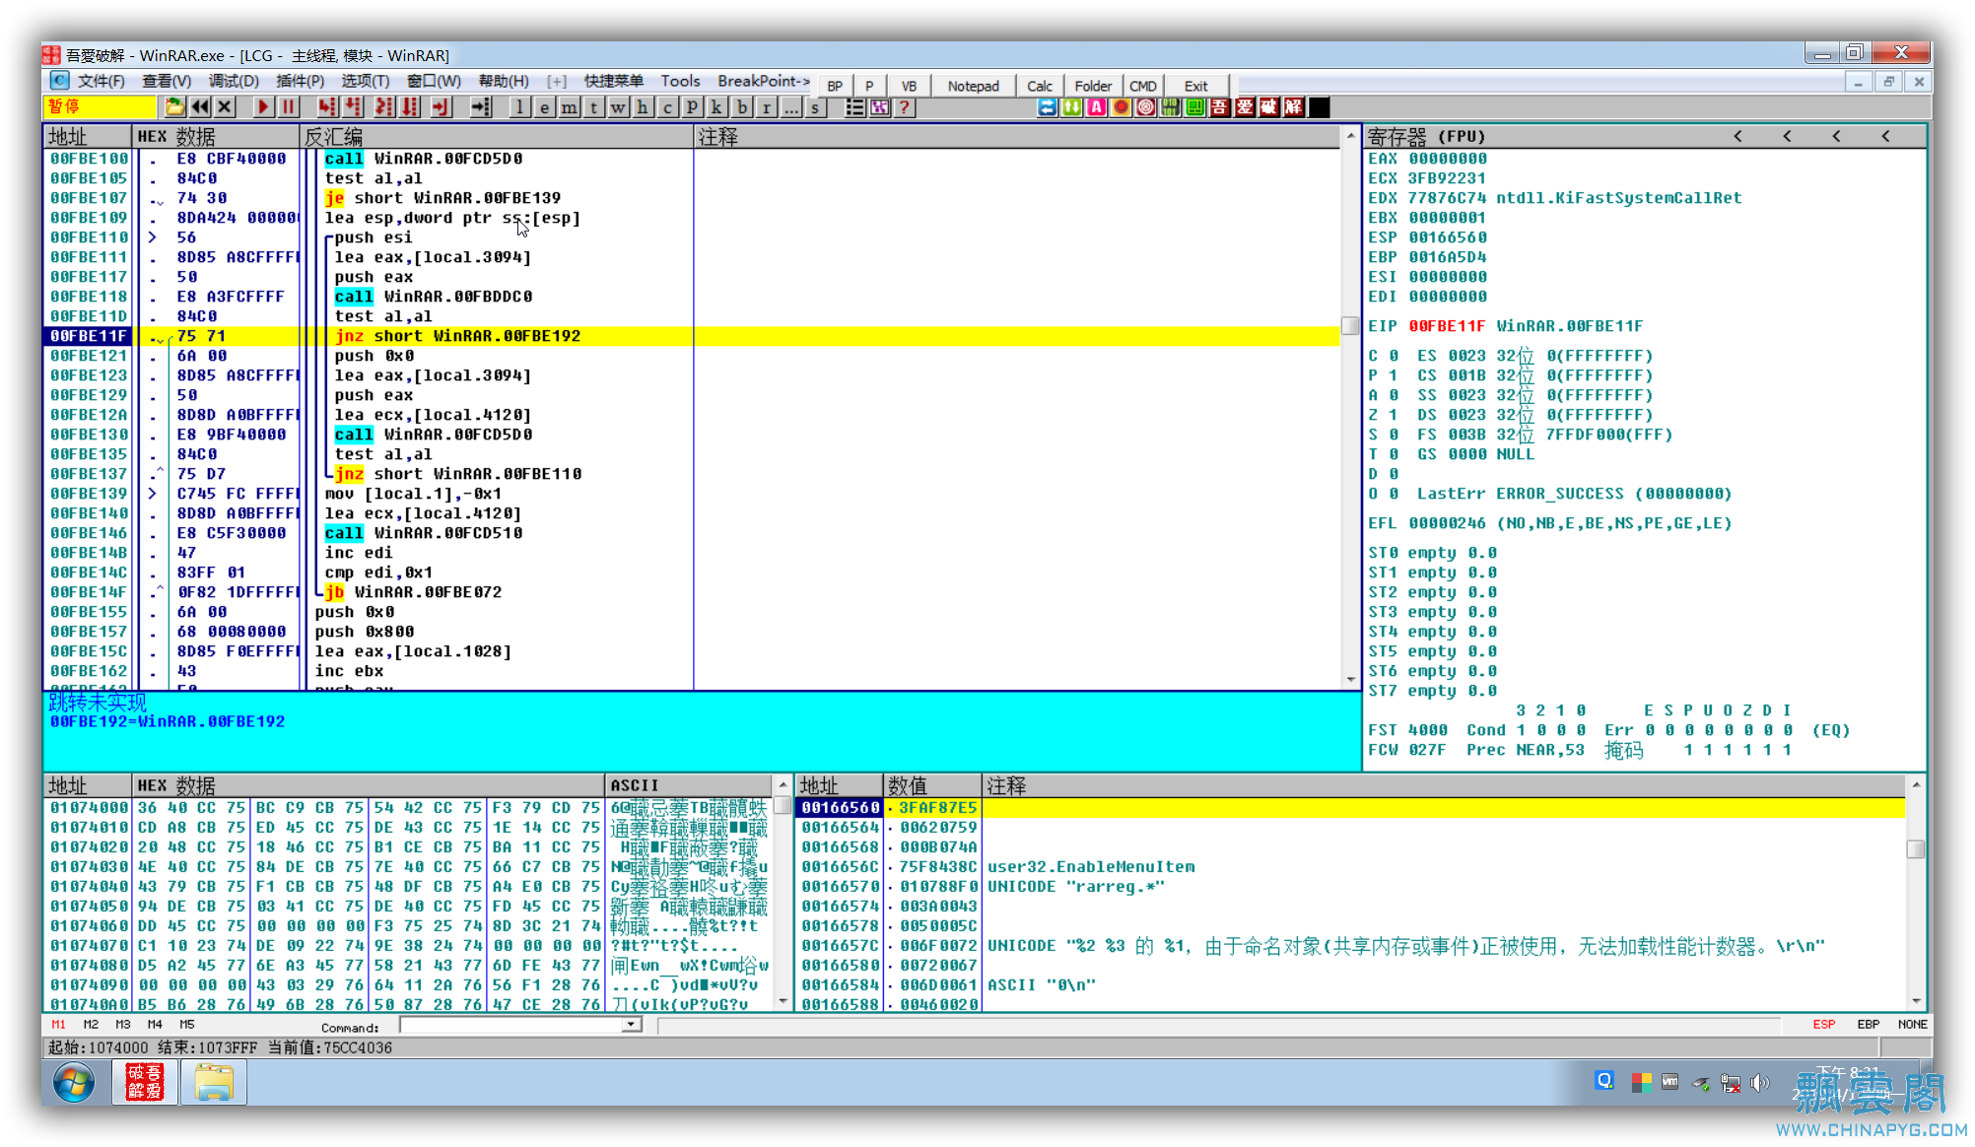The width and height of the screenshot is (1975, 1147).
Task: Open handles window with 'h' button
Action: tap(643, 107)
